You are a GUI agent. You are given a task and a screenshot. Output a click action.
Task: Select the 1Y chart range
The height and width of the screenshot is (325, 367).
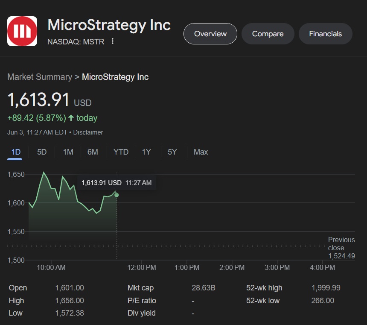pyautogui.click(x=146, y=152)
